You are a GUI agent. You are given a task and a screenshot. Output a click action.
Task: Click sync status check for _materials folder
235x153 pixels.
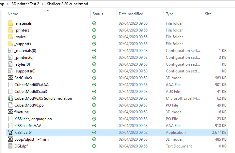(x=94, y=23)
